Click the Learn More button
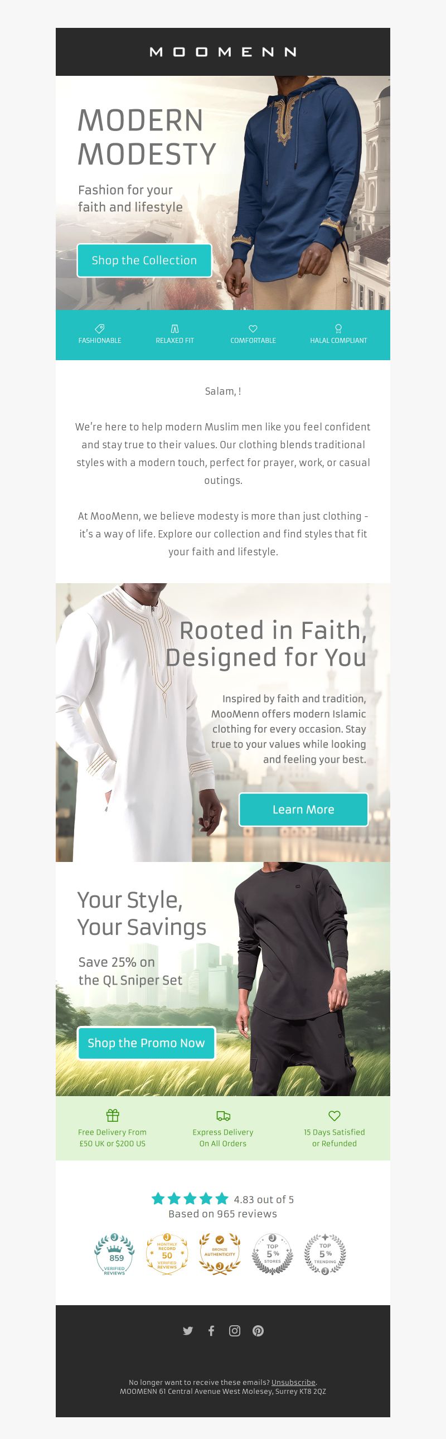 [303, 810]
